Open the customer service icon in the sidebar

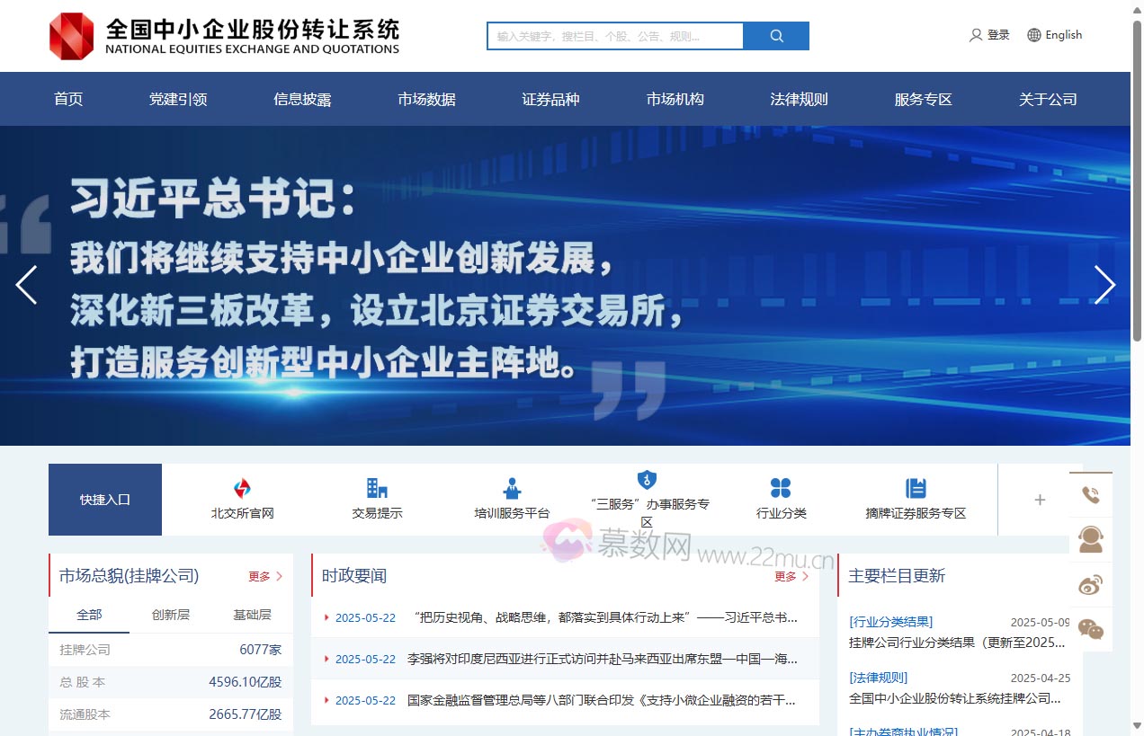[1091, 539]
